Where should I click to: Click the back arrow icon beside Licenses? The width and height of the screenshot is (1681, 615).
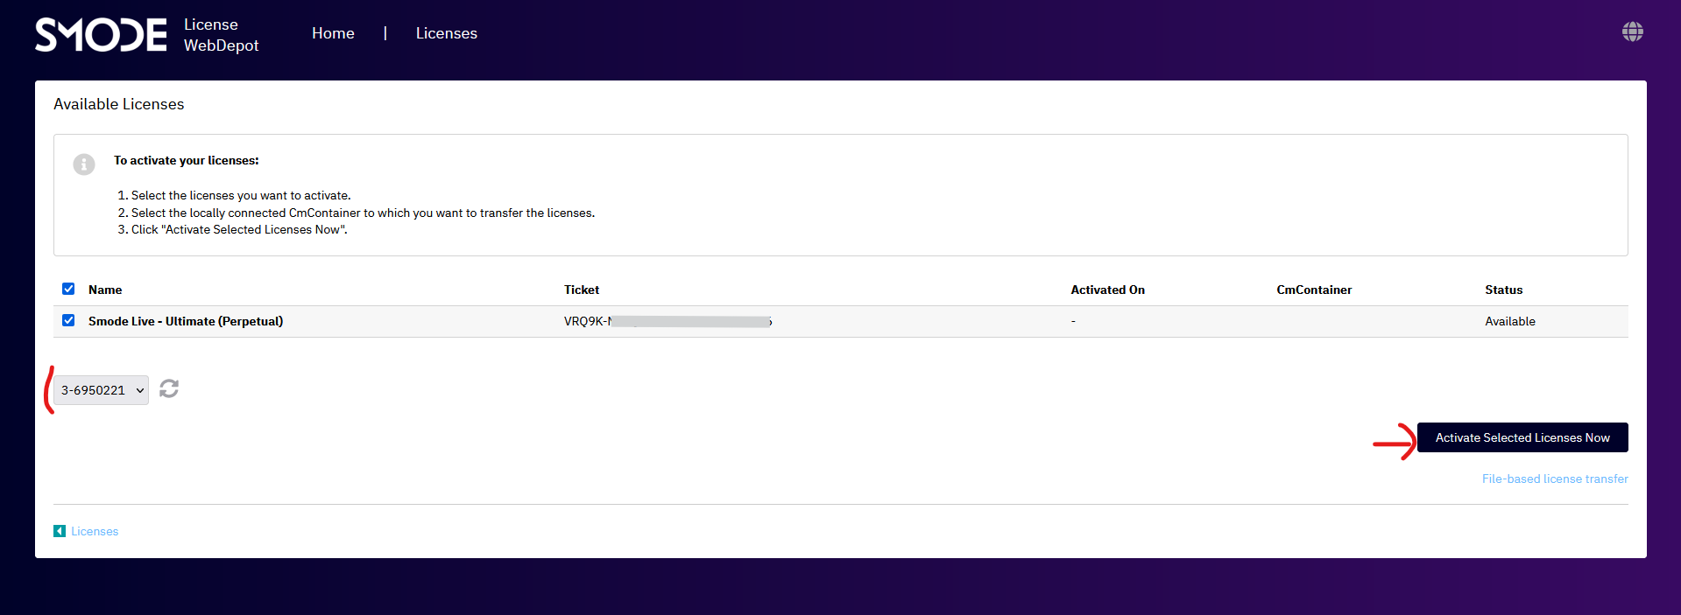click(x=60, y=531)
